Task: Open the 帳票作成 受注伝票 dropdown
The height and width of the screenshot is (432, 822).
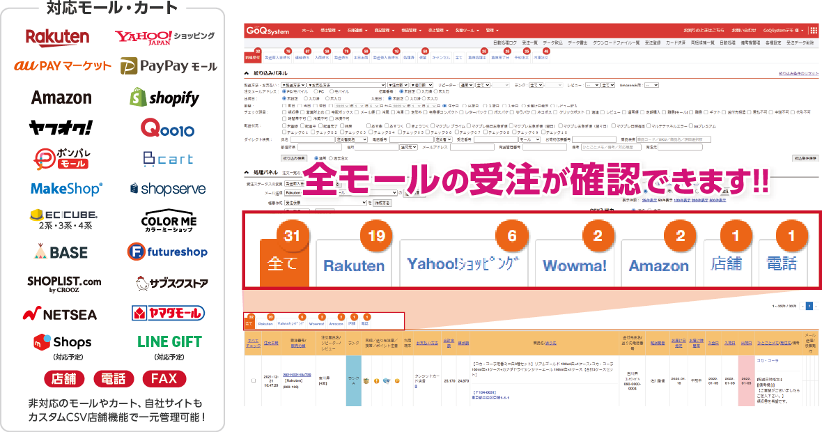Action: click(x=325, y=202)
